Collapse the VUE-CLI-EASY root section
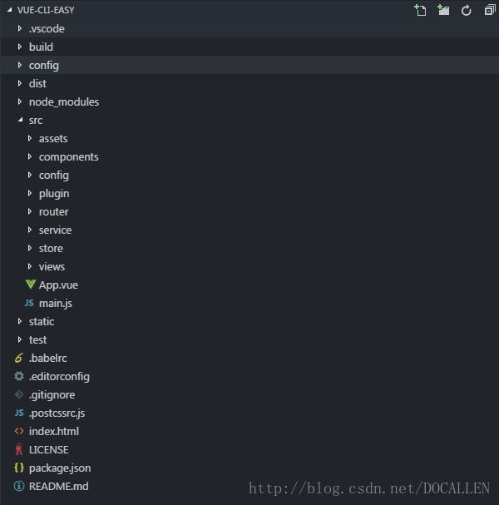The width and height of the screenshot is (499, 505). (10, 10)
